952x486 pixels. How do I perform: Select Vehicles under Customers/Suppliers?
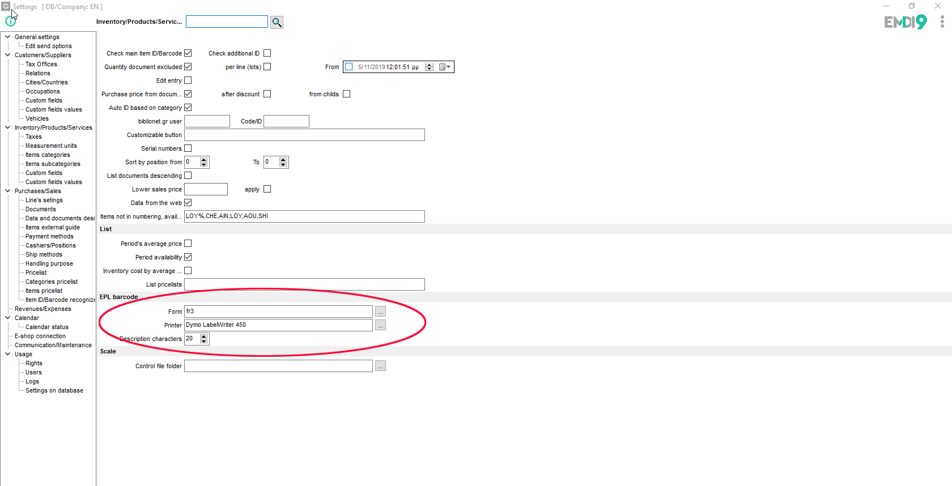coord(37,118)
